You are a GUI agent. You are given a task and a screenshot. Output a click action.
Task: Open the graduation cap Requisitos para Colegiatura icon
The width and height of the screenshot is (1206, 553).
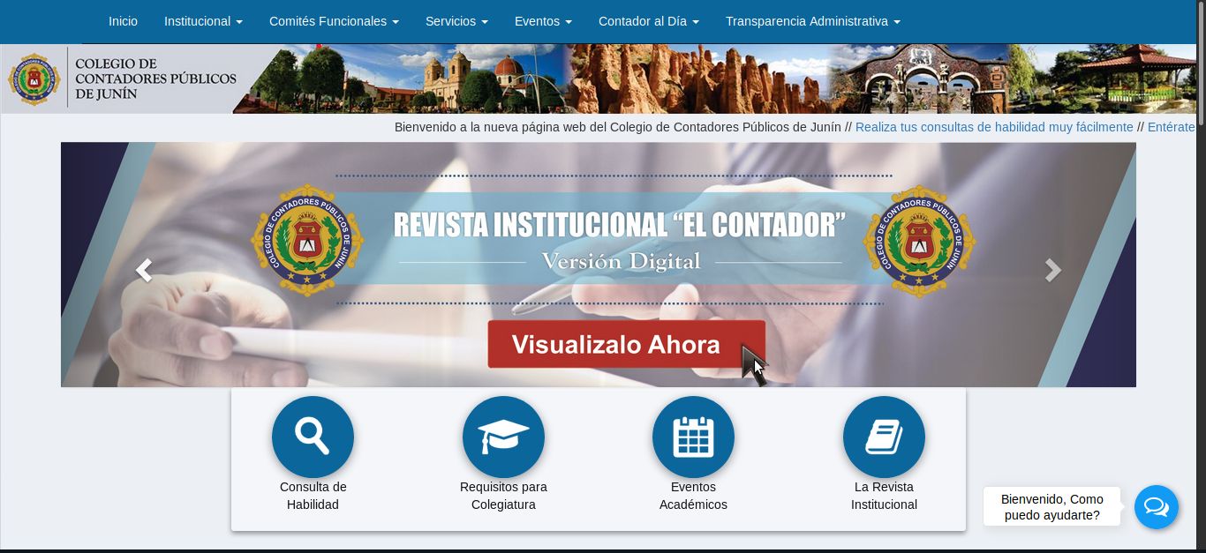click(x=503, y=437)
